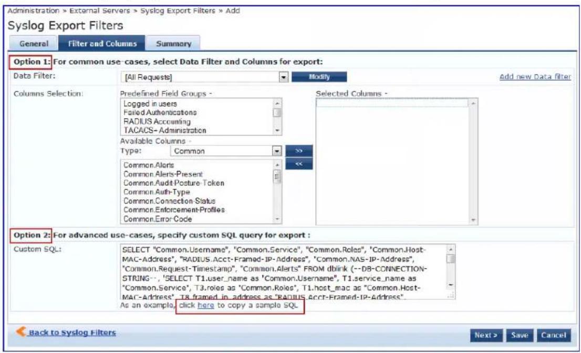This screenshot has height=353, width=581.
Task: Select RADIUS Accounting field group
Action: coord(157,121)
